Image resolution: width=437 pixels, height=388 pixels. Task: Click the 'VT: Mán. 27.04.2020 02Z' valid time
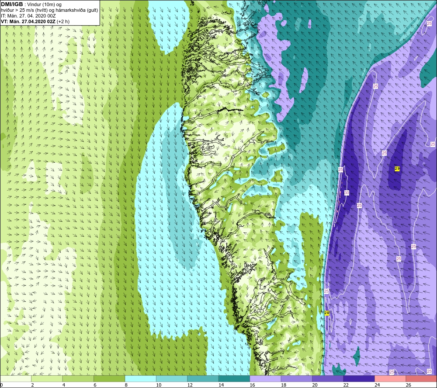tap(28, 21)
